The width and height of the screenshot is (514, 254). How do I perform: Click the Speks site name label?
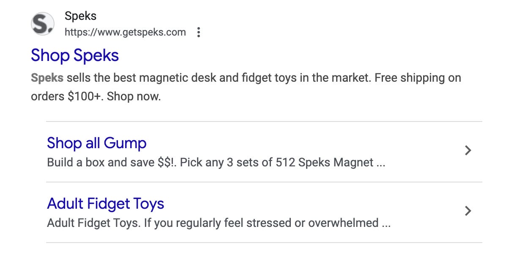coord(80,16)
